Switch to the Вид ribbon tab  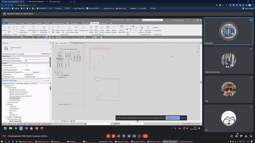[x=67, y=23]
